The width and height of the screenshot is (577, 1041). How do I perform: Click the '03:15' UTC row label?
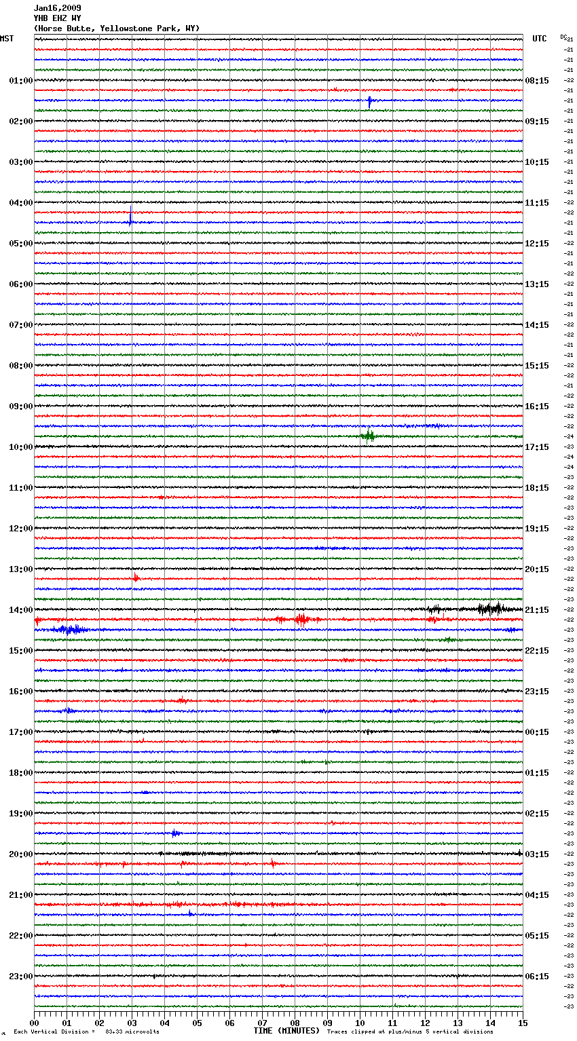[537, 854]
